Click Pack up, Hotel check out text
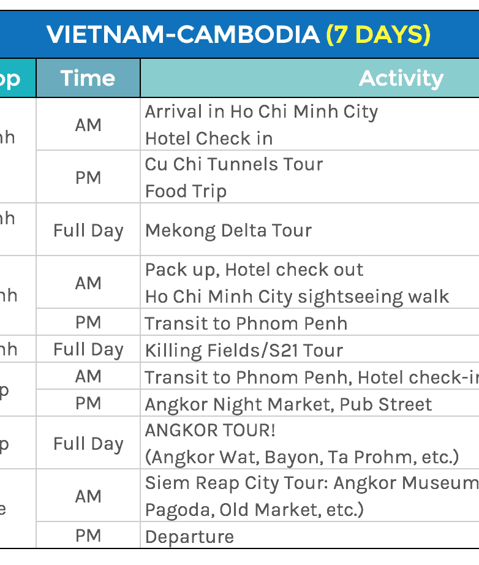Image resolution: width=479 pixels, height=565 pixels. pyautogui.click(x=254, y=270)
